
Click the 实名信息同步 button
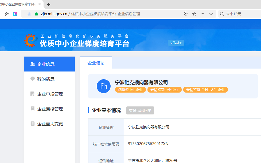click(140, 110)
